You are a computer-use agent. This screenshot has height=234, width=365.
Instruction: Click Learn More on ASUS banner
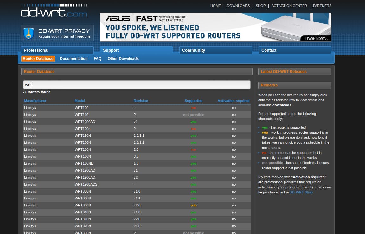pos(316,39)
